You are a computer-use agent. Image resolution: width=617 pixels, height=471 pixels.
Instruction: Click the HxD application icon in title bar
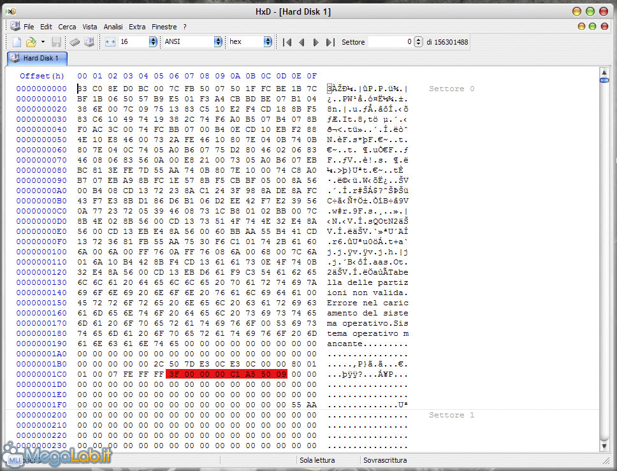(x=11, y=12)
